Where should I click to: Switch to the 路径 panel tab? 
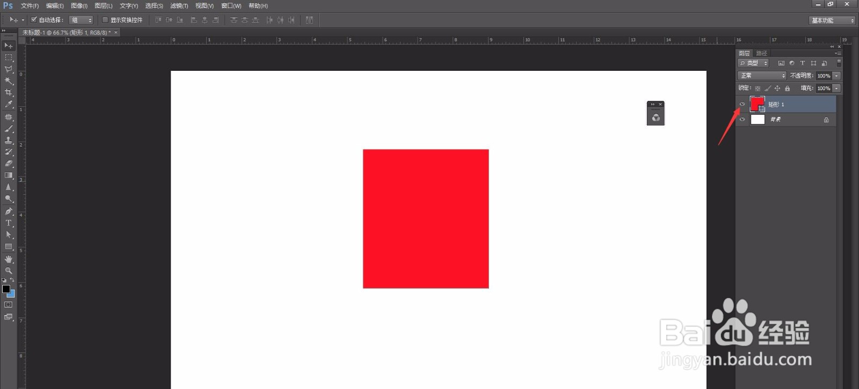(762, 53)
